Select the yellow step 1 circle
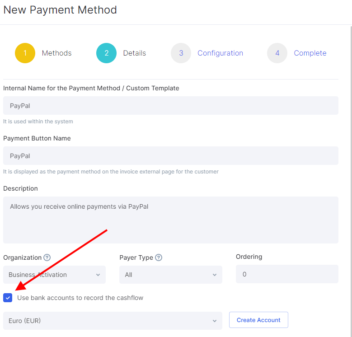This screenshot has width=352, height=337. coord(25,53)
